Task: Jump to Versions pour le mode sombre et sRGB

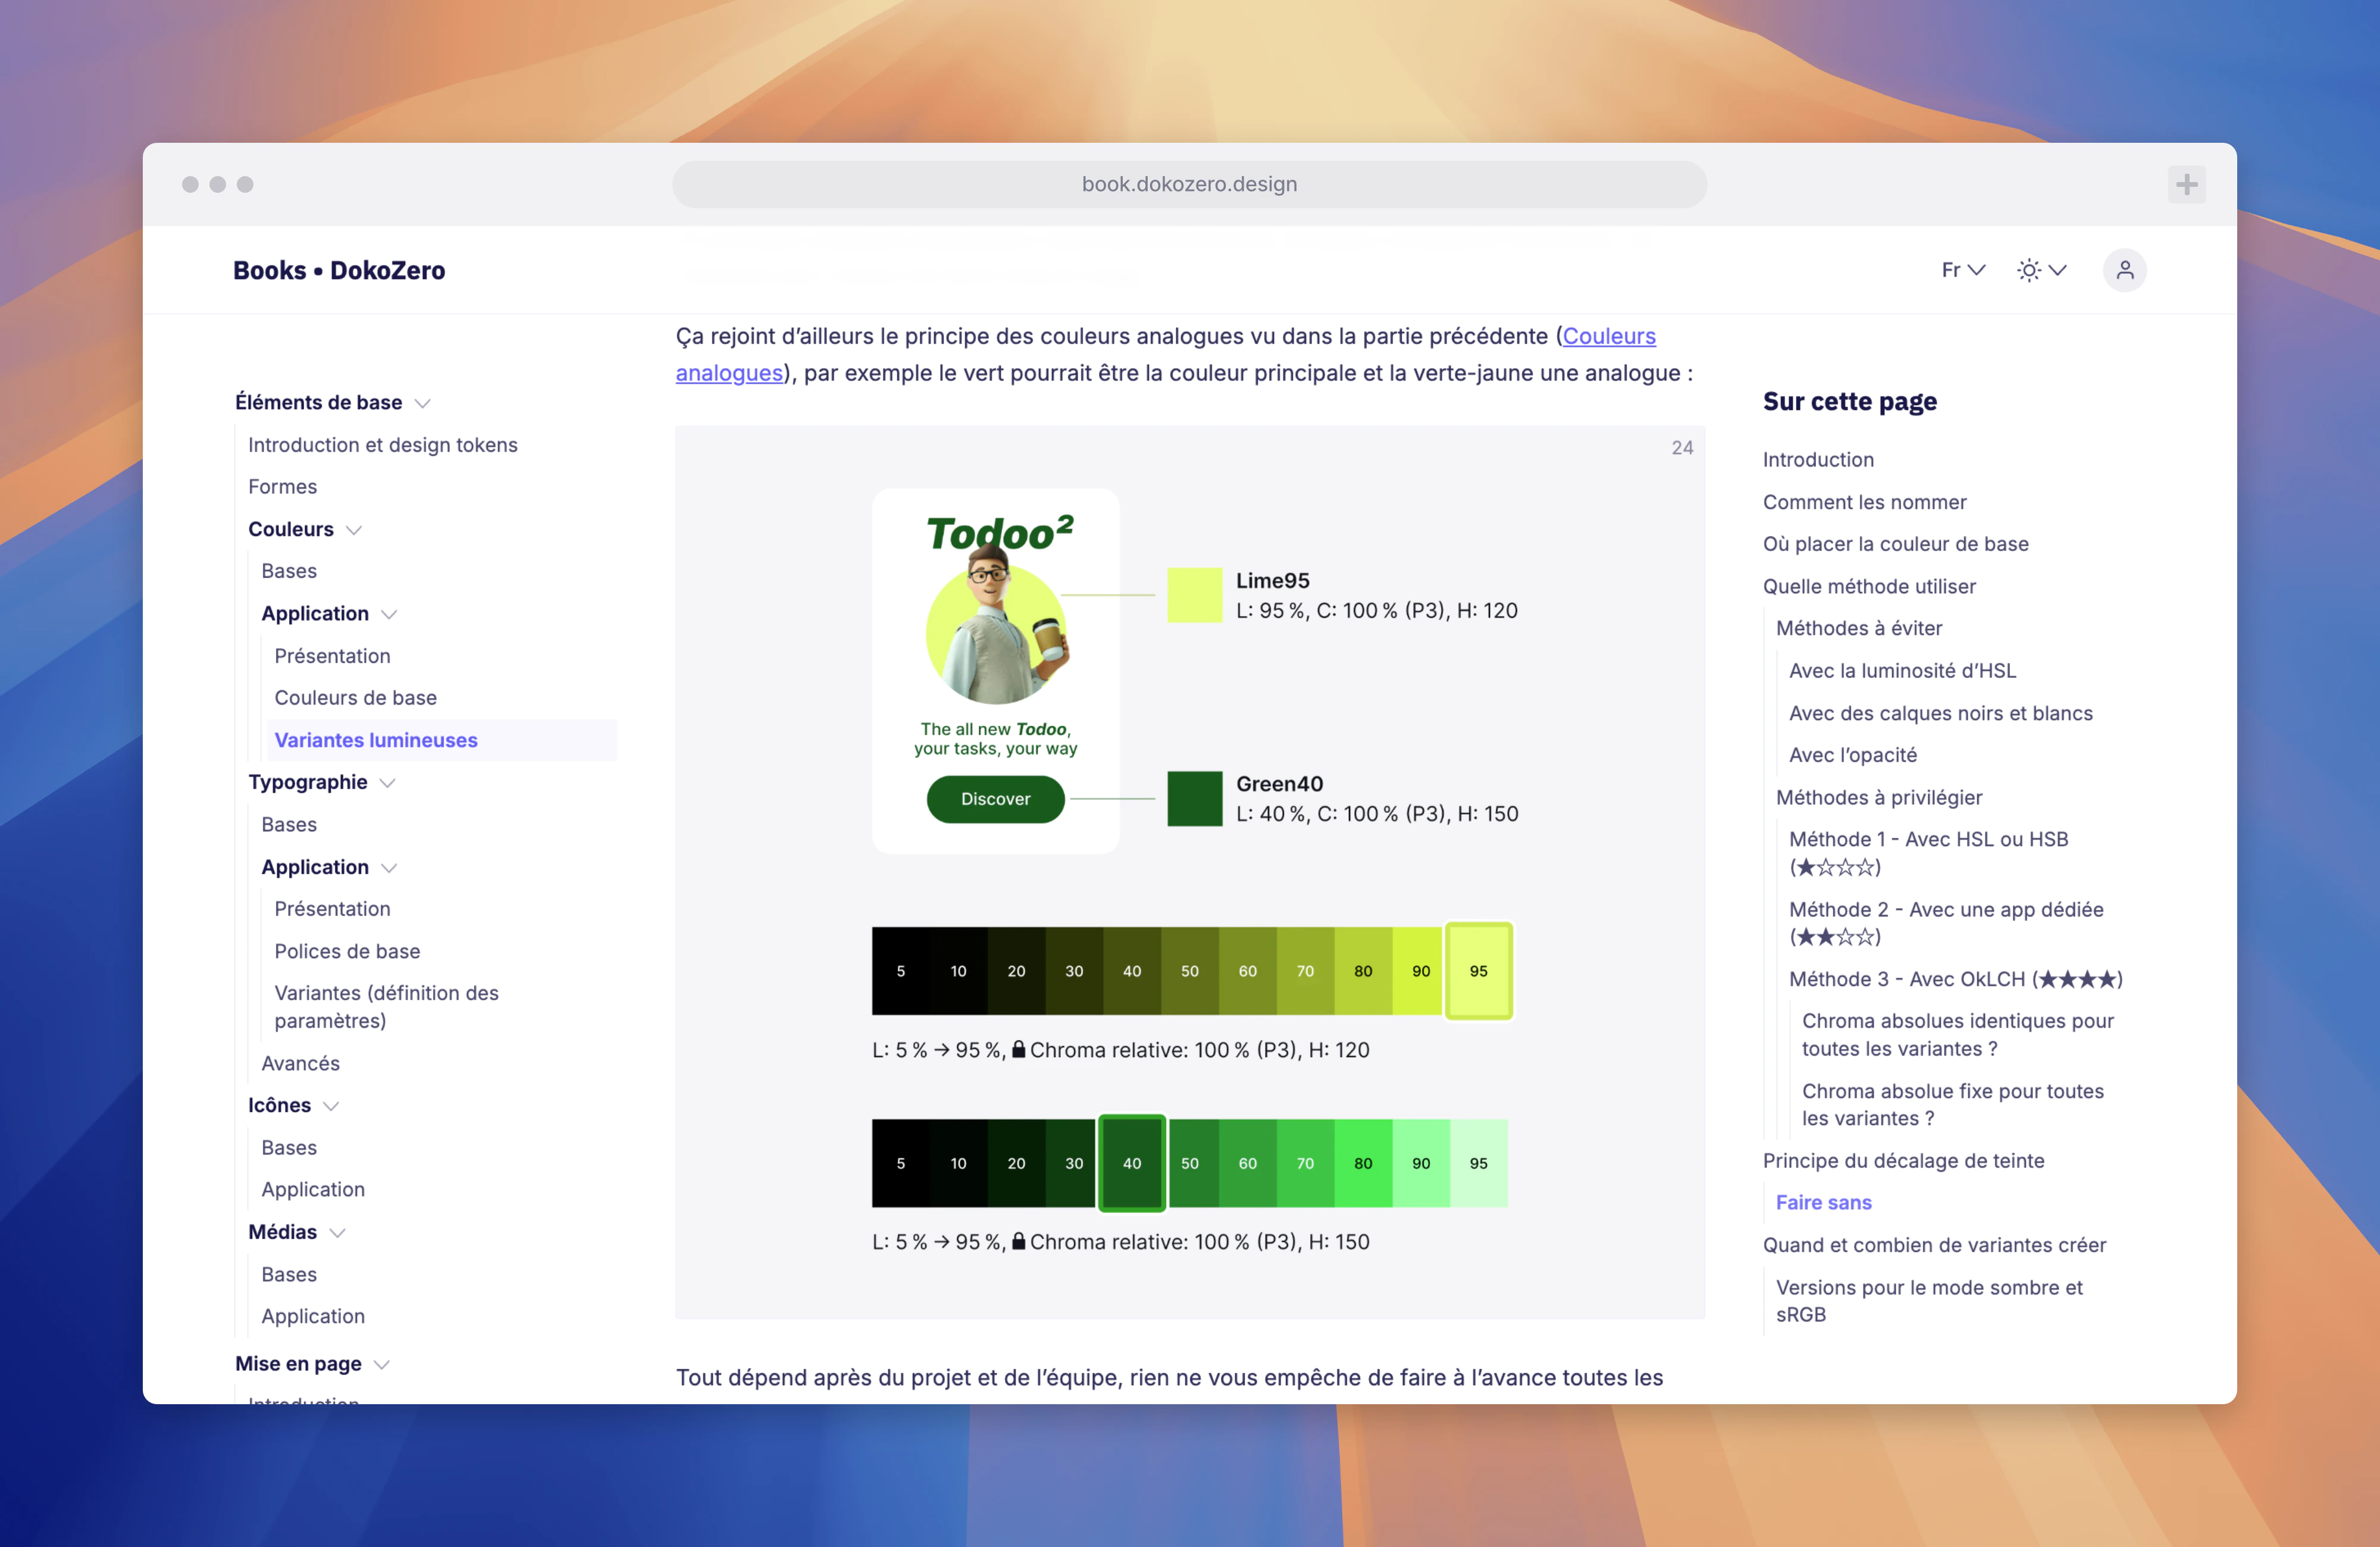Action: click(x=1929, y=1301)
